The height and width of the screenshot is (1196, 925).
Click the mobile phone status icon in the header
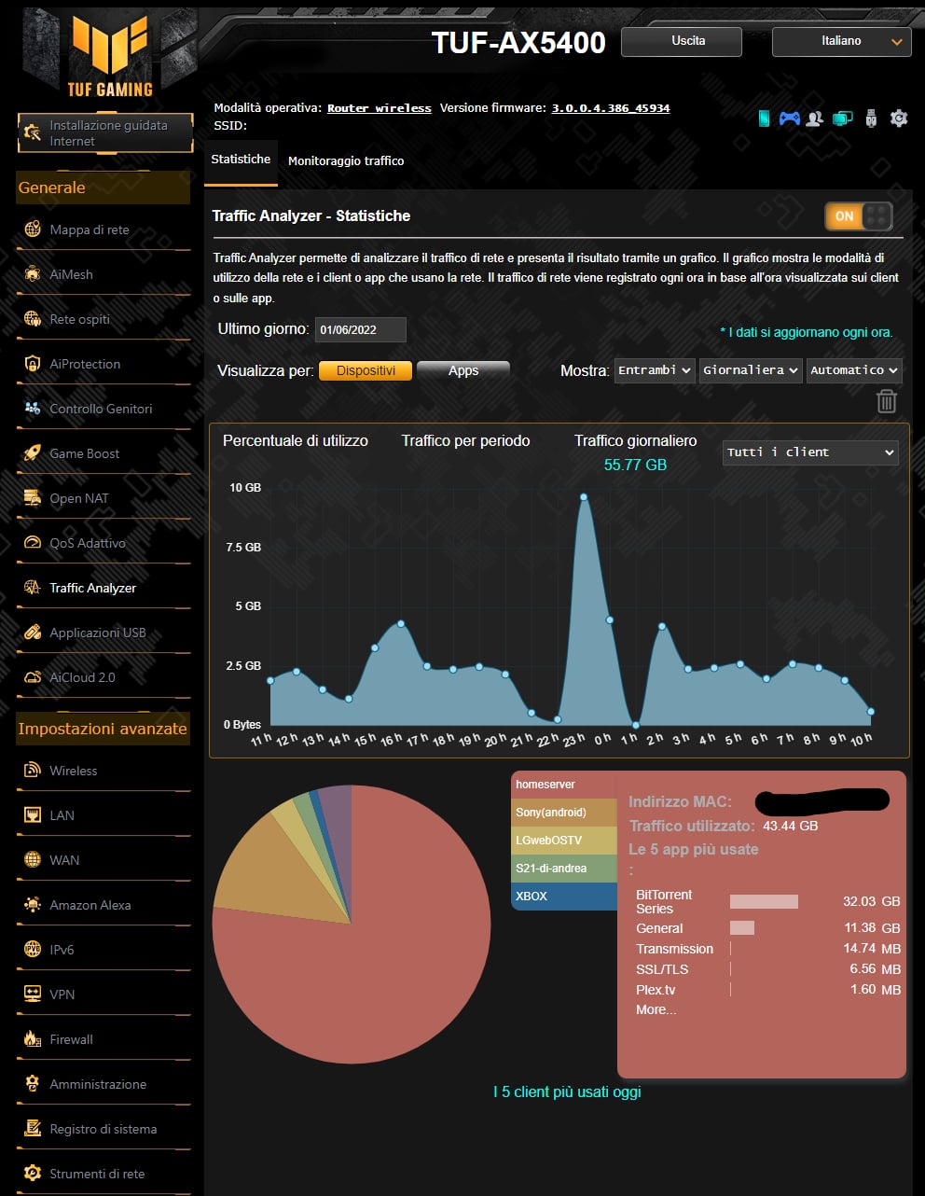click(764, 118)
